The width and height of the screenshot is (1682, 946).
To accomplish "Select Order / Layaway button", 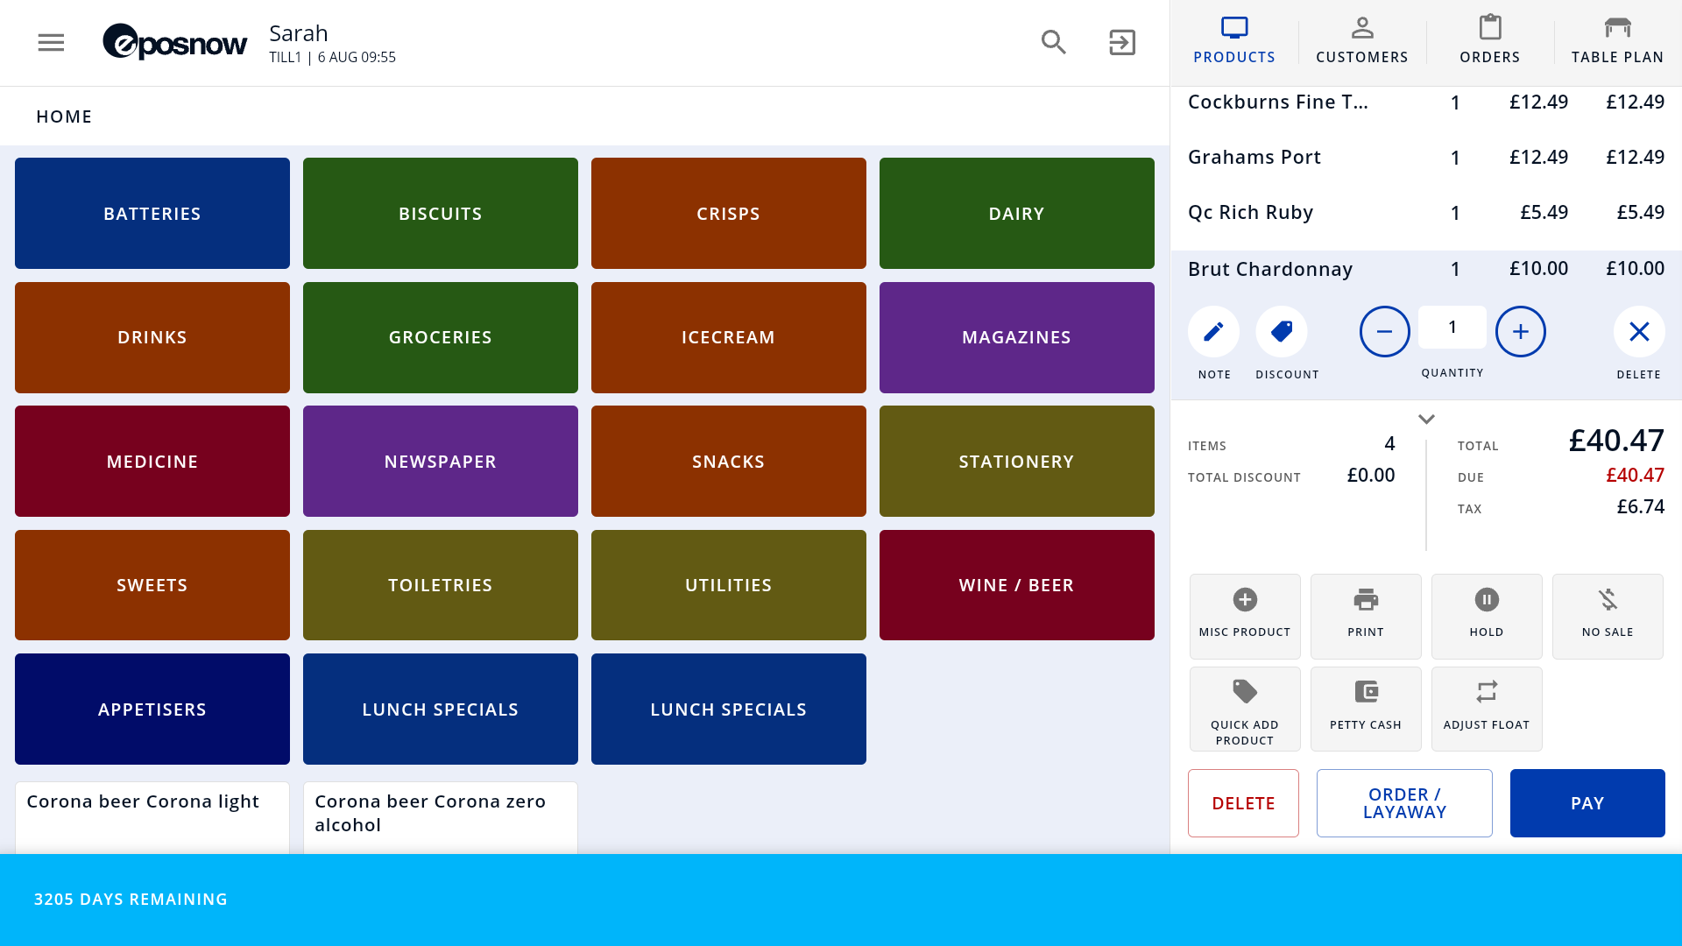I will (x=1404, y=803).
